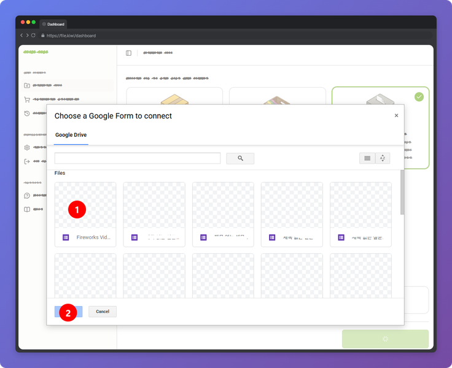Viewport: 452px width, 368px height.
Task: Click the green check mark on selected card
Action: pos(419,97)
